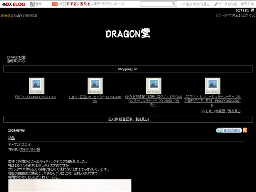Go to the HOME menu item

[x=6, y=16]
